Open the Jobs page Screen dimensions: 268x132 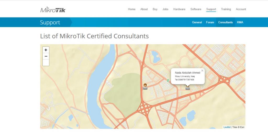[x=165, y=9]
